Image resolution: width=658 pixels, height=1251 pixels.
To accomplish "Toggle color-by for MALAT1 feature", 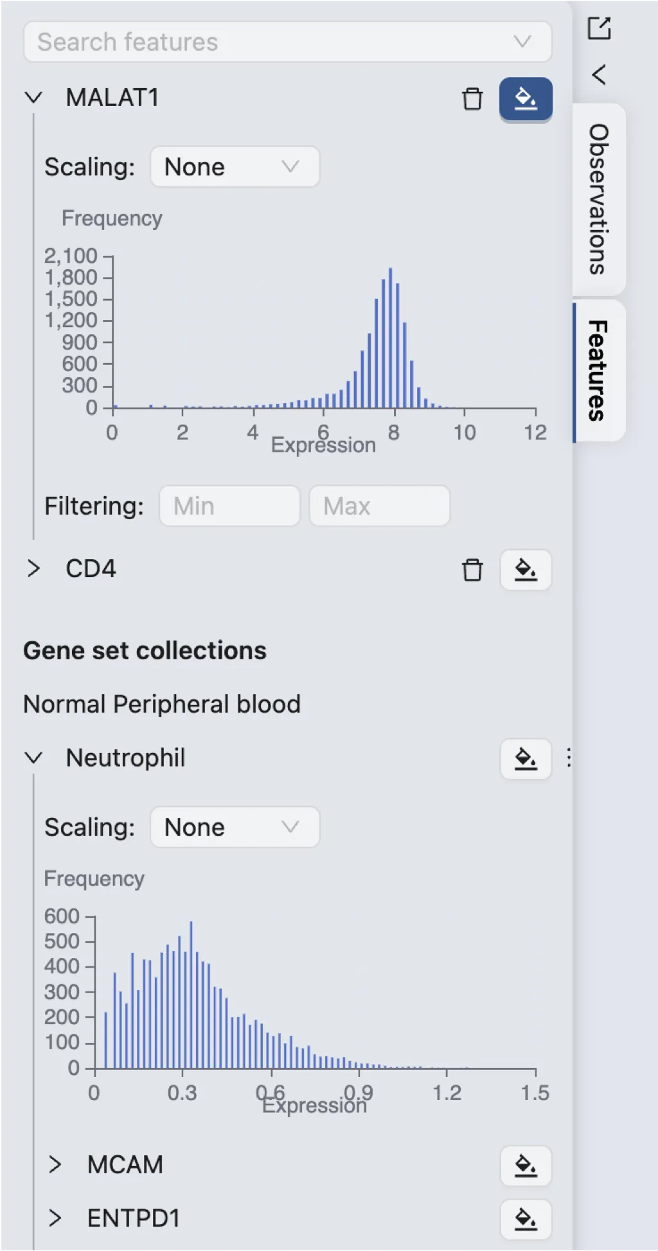I will pos(526,99).
